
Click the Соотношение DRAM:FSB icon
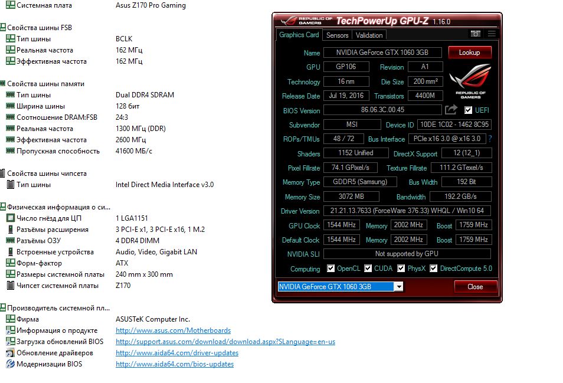click(11, 117)
